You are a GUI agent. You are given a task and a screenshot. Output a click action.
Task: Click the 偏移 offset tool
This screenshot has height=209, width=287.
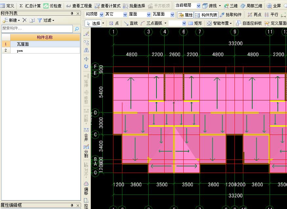coord(86,189)
